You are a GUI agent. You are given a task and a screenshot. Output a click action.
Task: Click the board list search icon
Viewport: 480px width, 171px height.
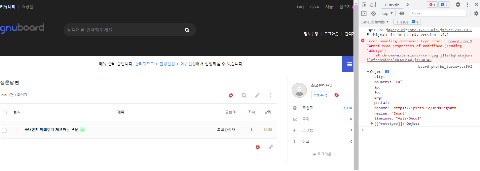coord(244,95)
